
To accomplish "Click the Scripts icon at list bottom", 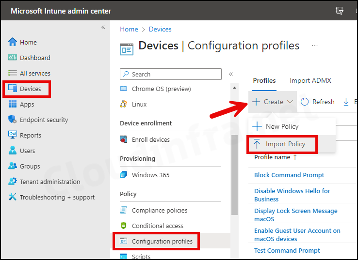I will point(124,256).
